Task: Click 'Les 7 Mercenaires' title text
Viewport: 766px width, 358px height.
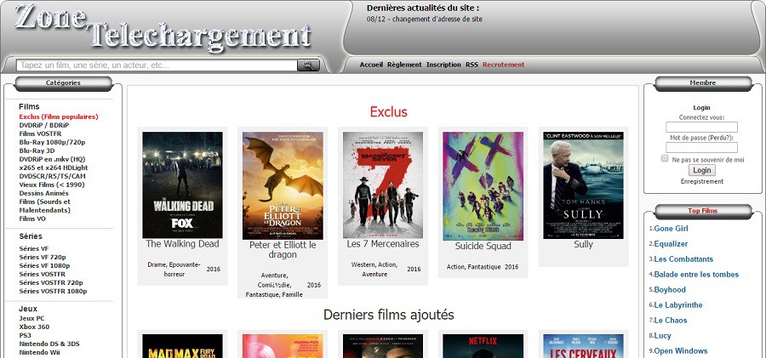Action: click(383, 244)
